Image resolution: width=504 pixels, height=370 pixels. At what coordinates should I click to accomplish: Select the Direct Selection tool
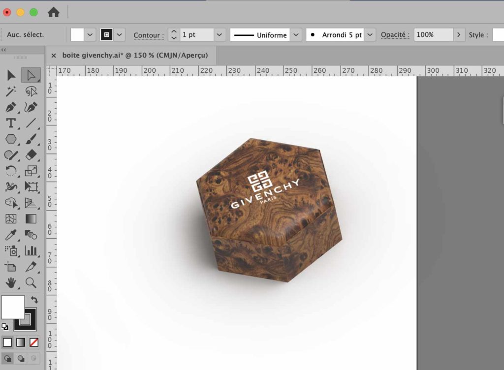[x=31, y=75]
